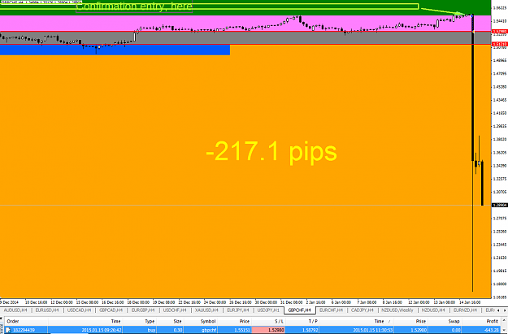Screen dimensions: 508x334
Task: Open the CADJPY,H4 chart tab
Action: pos(363,310)
